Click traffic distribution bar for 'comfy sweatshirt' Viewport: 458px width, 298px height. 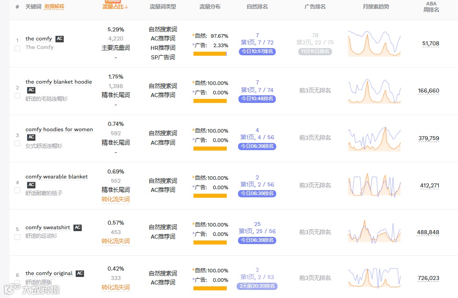pos(210,243)
